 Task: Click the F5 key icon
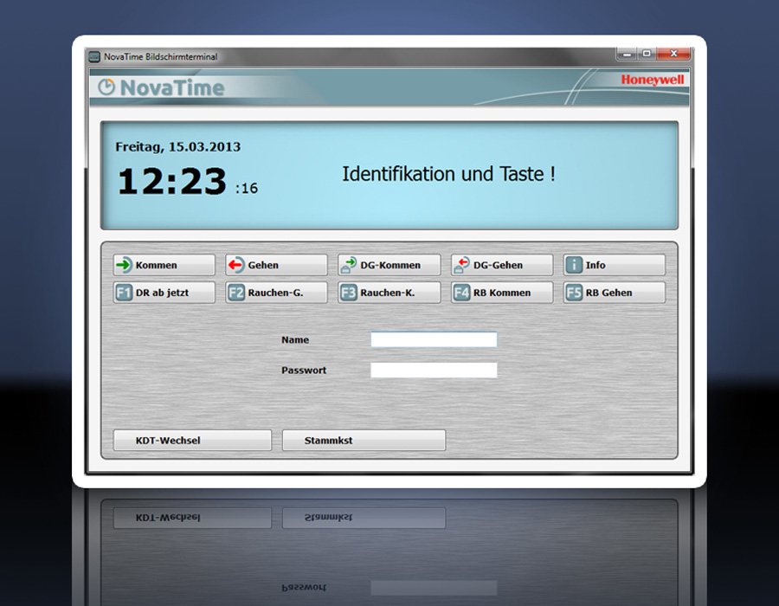574,293
